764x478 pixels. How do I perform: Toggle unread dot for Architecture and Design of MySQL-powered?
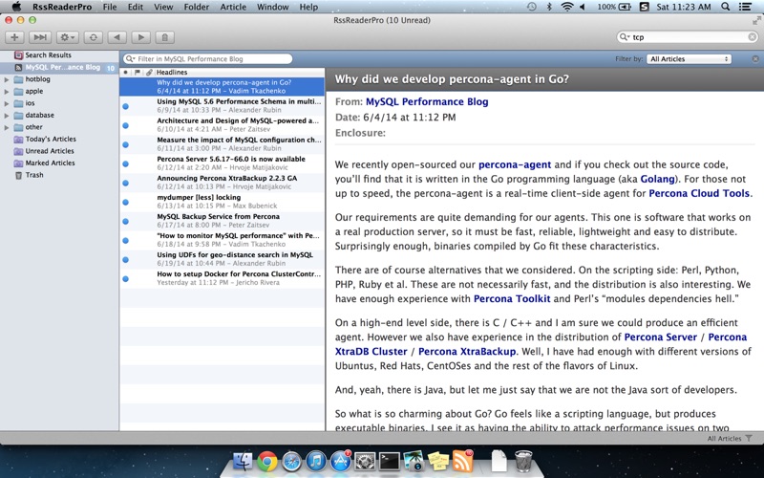point(126,125)
